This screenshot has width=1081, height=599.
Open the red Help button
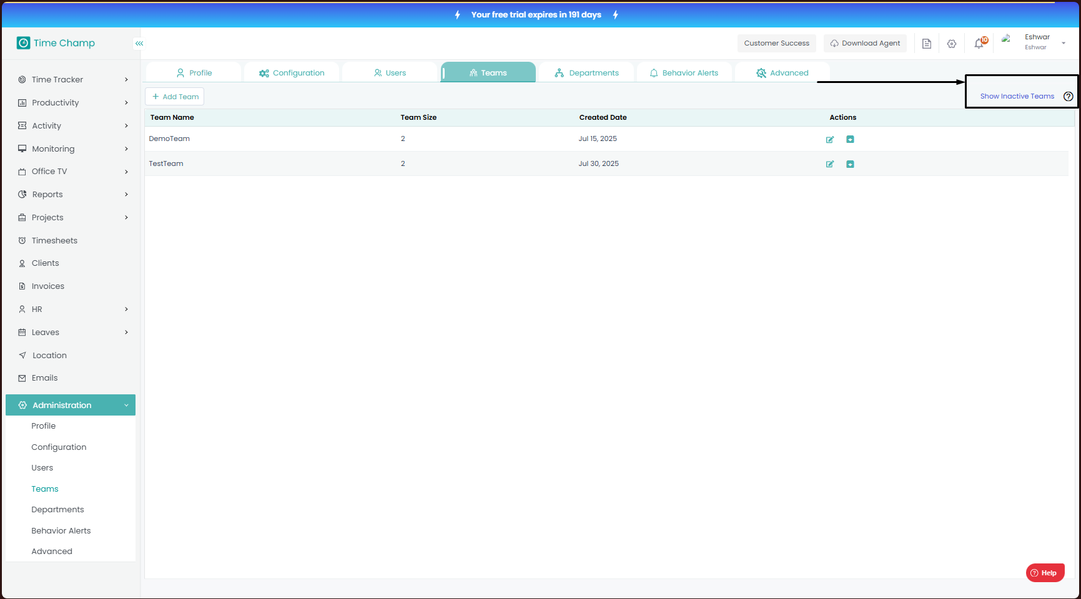tap(1045, 573)
